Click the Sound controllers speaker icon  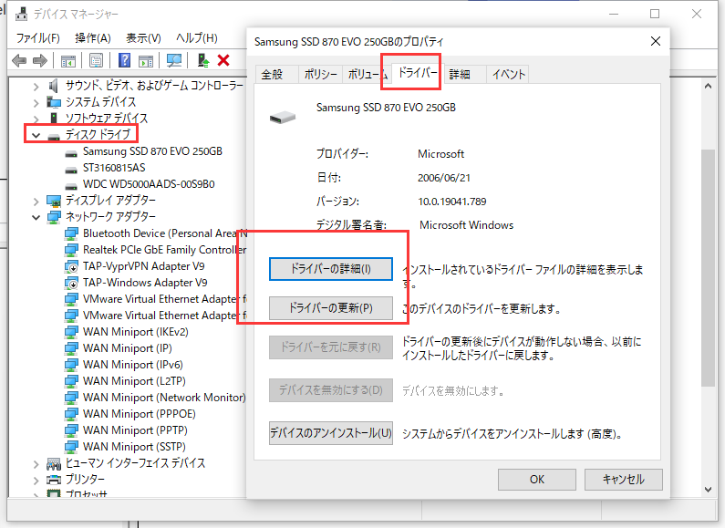(54, 86)
